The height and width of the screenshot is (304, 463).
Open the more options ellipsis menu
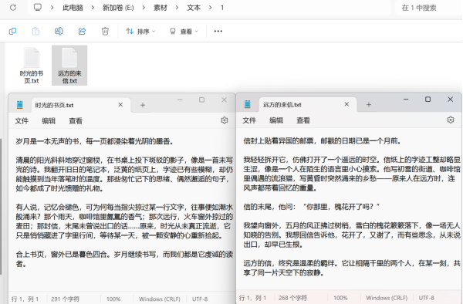coord(218,31)
